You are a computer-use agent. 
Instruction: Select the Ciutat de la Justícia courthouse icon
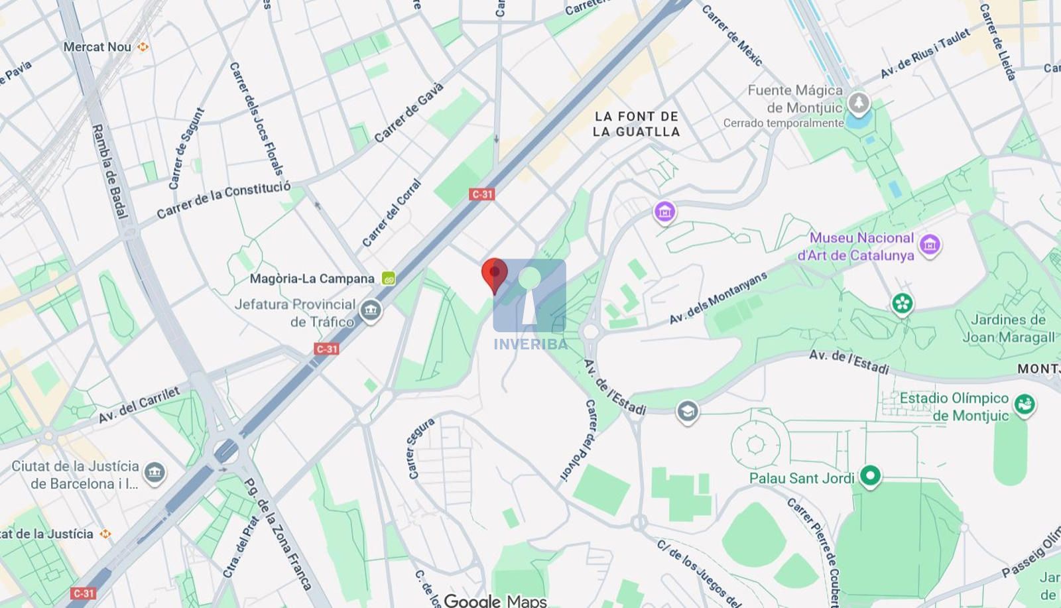(155, 473)
